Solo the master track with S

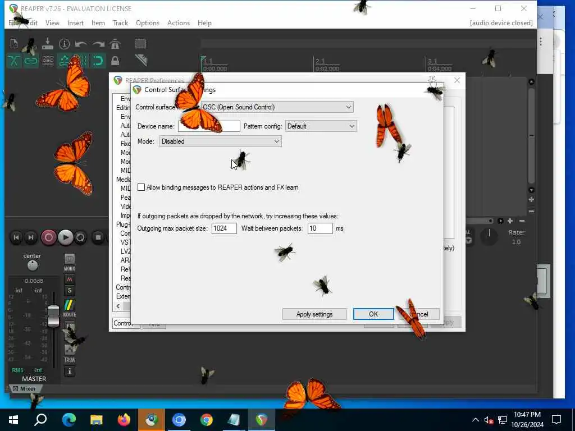point(69,291)
